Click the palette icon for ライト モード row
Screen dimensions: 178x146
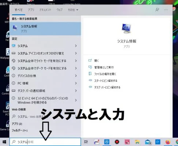point(14,61)
